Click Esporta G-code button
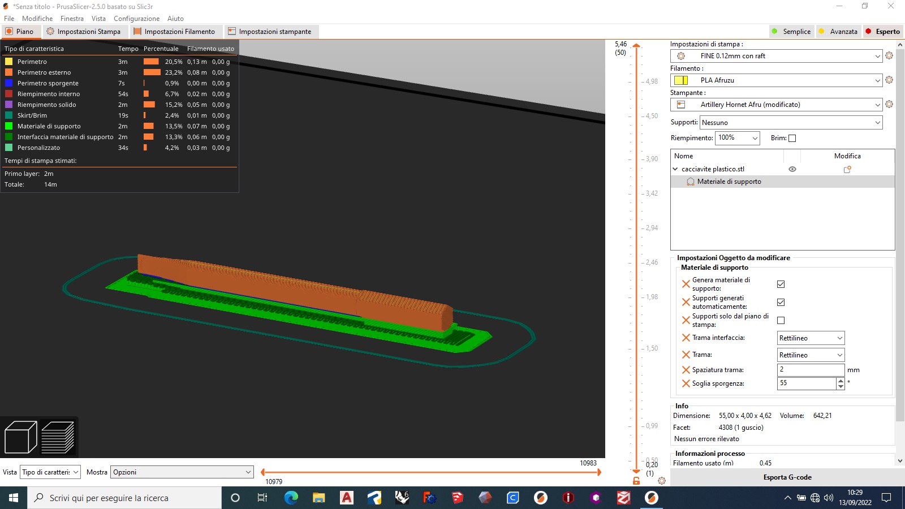Image resolution: width=905 pixels, height=509 pixels. point(787,477)
